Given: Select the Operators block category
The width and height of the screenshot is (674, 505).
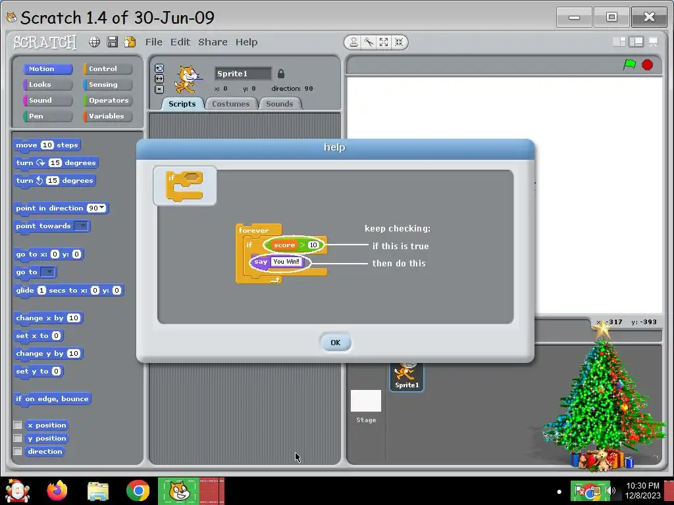Looking at the screenshot, I should (108, 100).
